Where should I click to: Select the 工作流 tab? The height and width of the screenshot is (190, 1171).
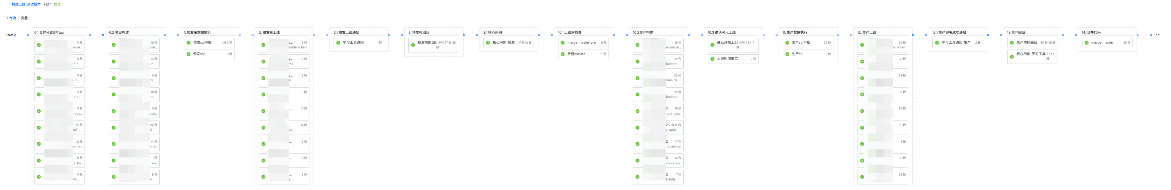pyautogui.click(x=10, y=18)
